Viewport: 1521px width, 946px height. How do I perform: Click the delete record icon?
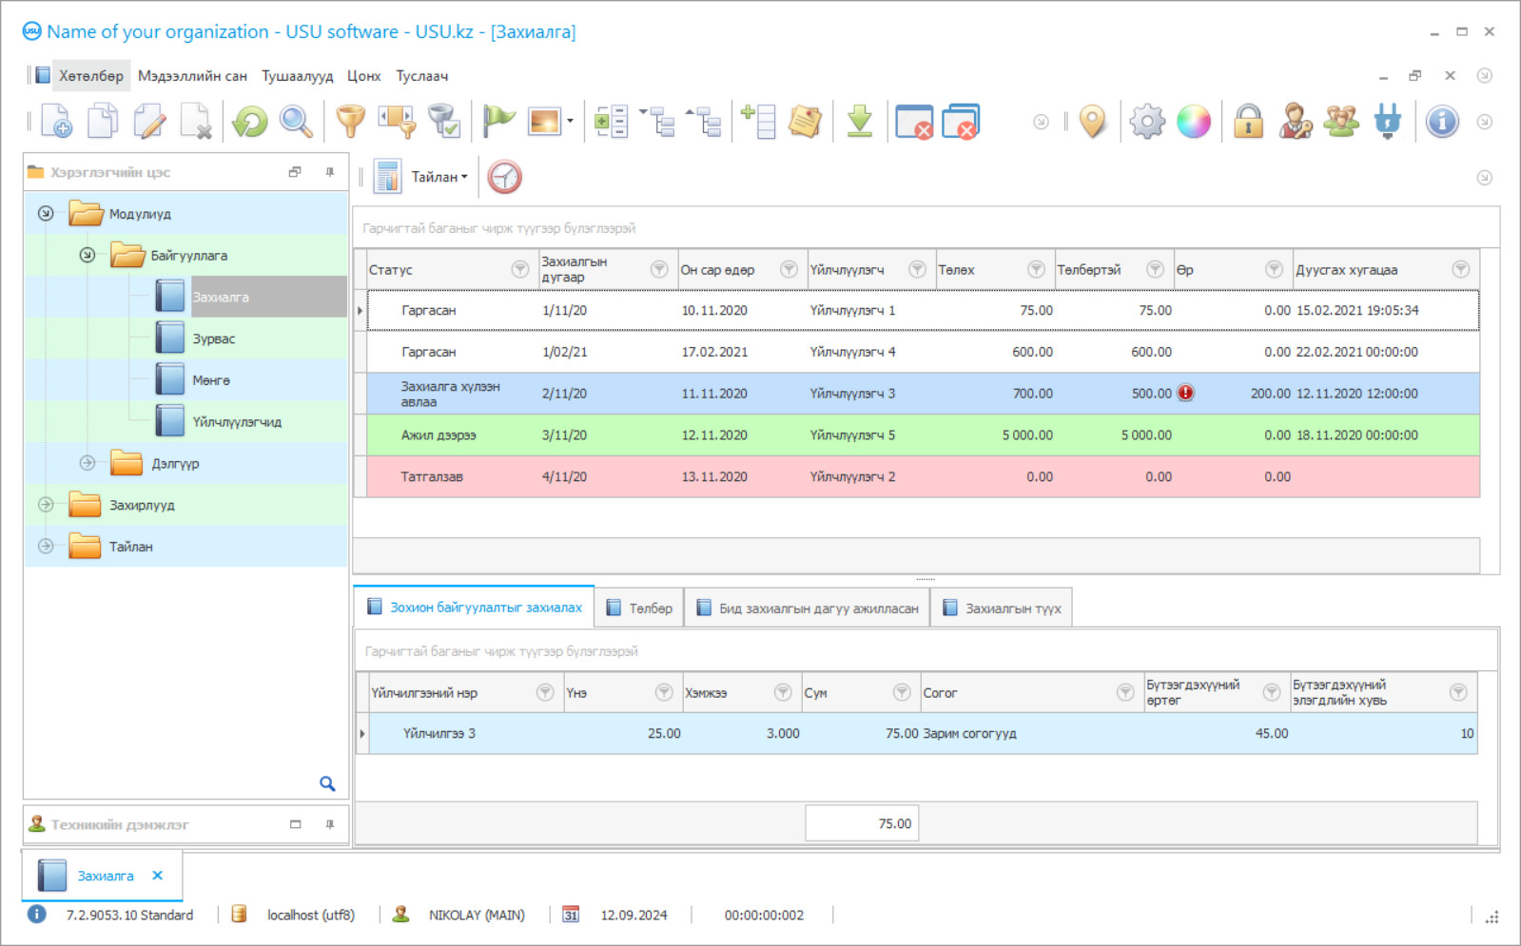[196, 122]
